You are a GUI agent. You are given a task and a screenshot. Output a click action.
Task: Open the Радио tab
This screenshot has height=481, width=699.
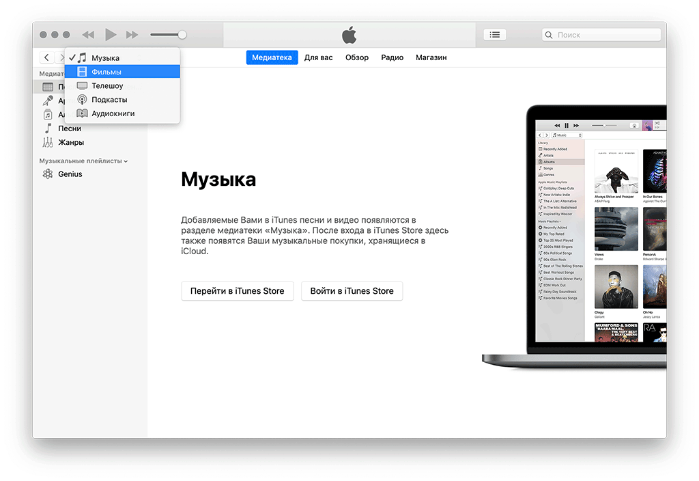[x=393, y=57]
